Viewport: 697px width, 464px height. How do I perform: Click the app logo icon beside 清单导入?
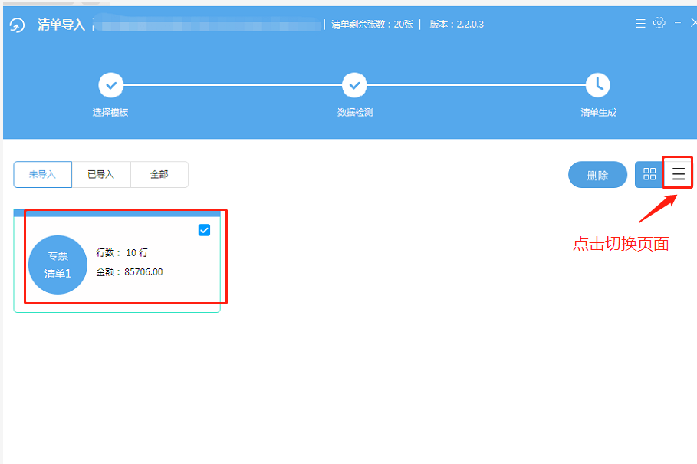pos(18,25)
